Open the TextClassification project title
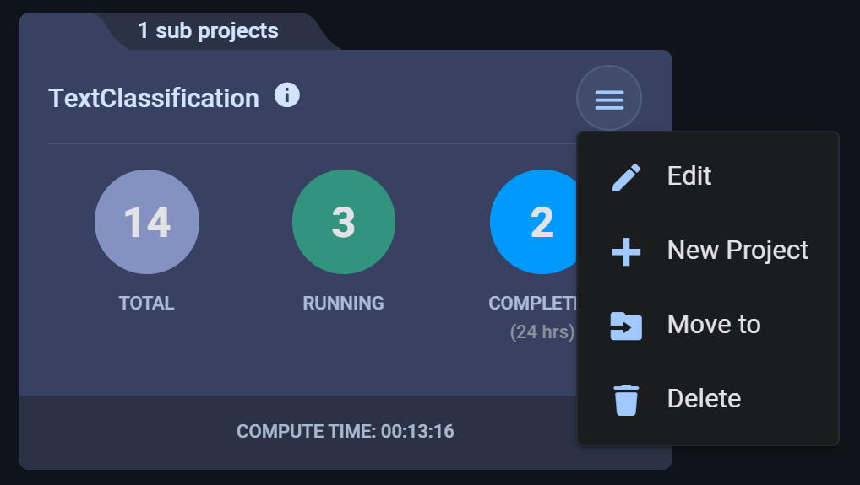 (x=154, y=99)
